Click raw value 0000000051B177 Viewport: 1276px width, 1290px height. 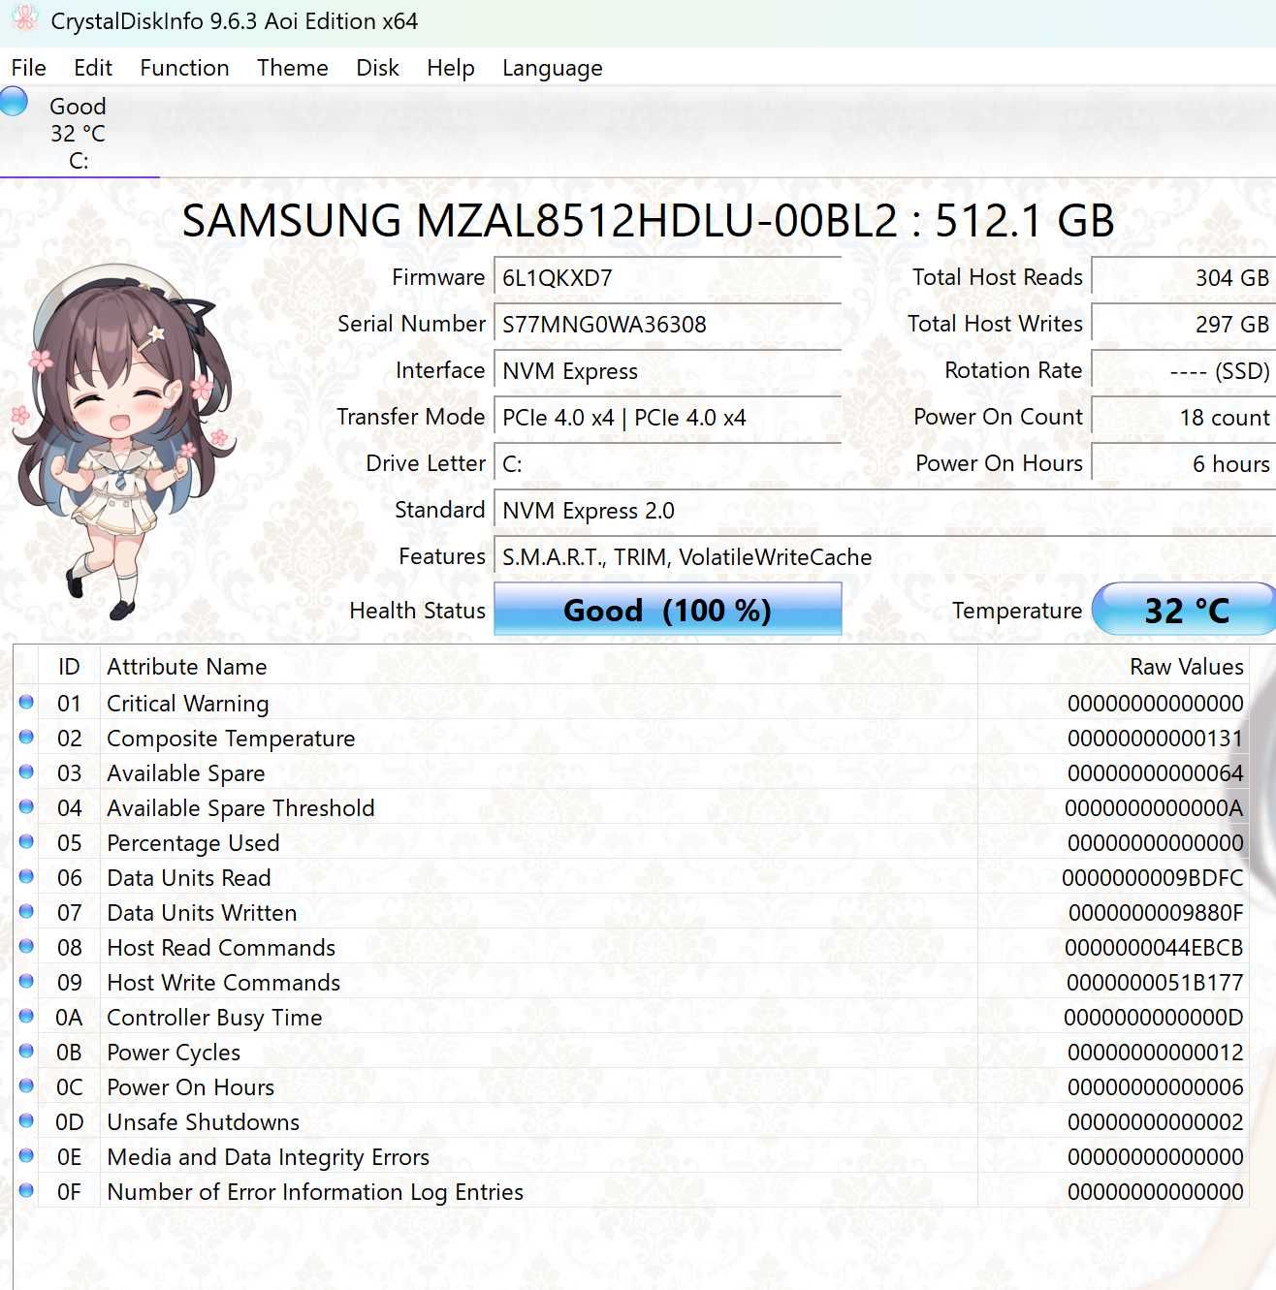(1155, 983)
